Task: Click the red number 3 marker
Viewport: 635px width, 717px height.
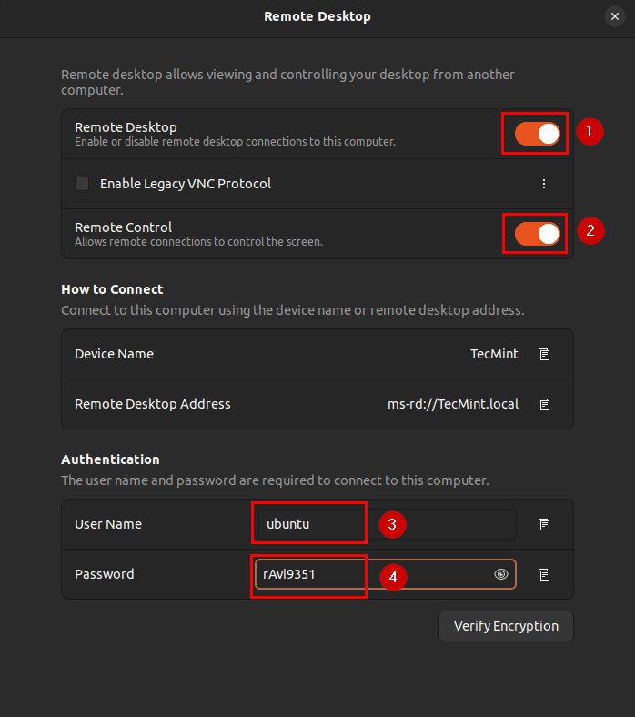Action: [391, 525]
